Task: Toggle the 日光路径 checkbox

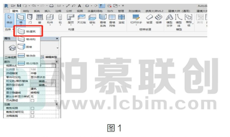Action: (32, 101)
